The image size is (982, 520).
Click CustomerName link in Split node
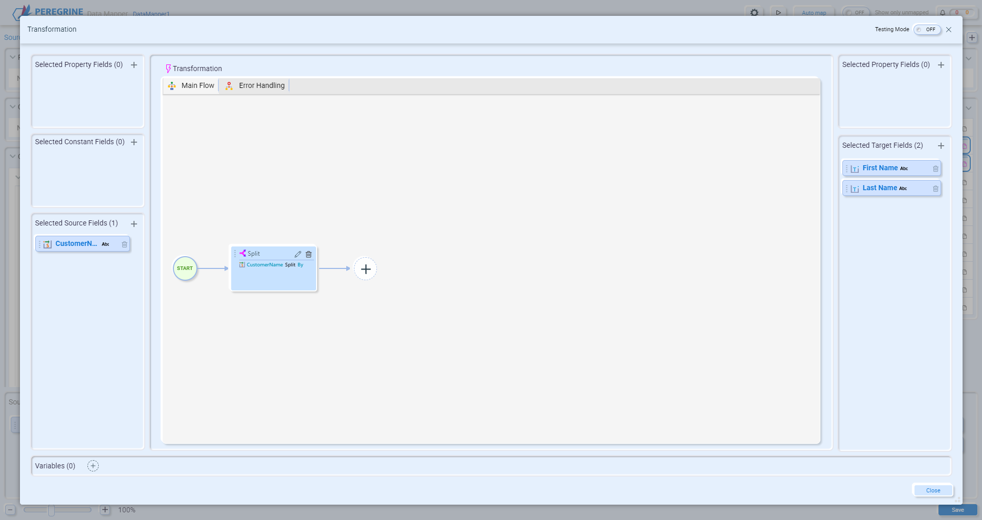(x=264, y=265)
